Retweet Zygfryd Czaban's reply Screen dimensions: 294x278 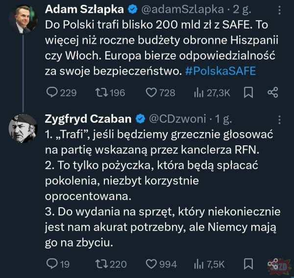point(101,264)
